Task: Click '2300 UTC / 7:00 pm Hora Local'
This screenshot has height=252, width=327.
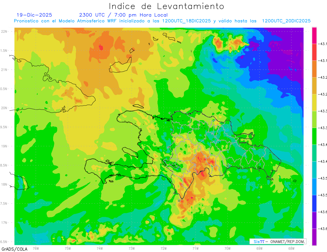Action: 123,15
